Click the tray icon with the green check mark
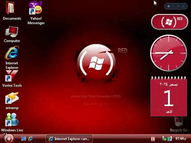191x143 pixels. coord(164,139)
